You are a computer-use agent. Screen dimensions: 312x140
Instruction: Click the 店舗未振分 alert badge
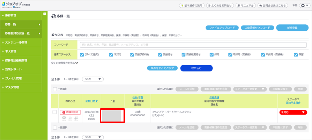tap(70, 112)
